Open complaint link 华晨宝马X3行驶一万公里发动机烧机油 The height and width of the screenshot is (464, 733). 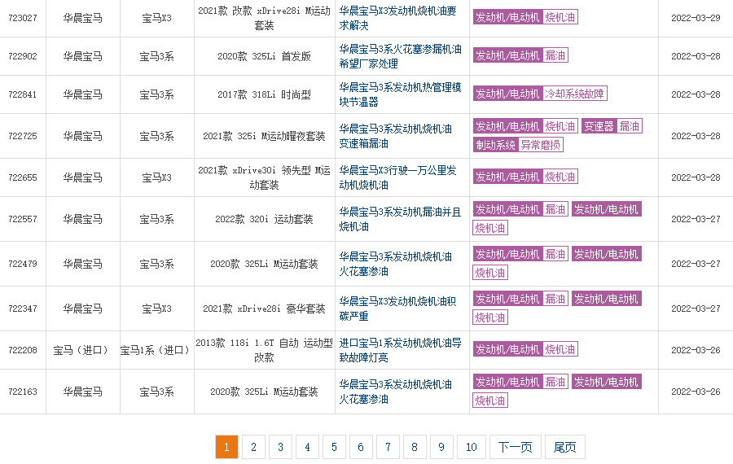click(x=397, y=177)
